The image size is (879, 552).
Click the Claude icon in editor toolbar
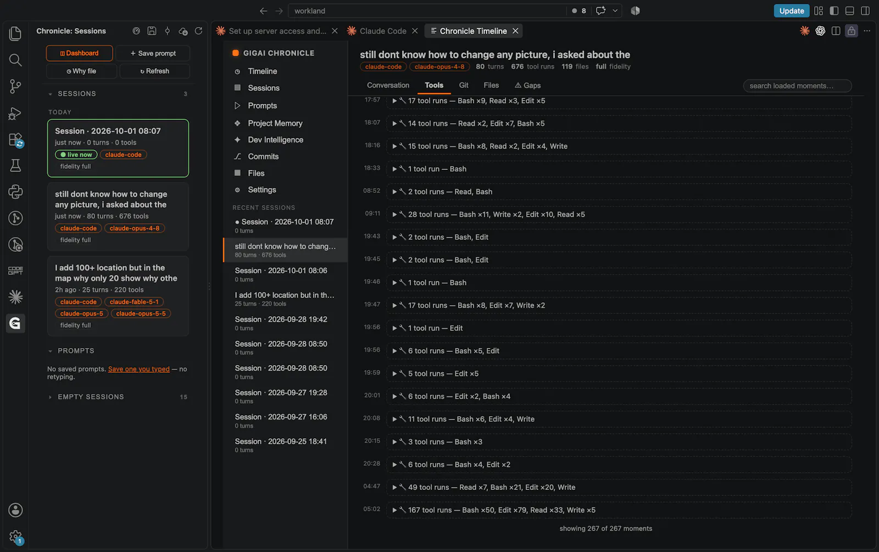pyautogui.click(x=805, y=31)
